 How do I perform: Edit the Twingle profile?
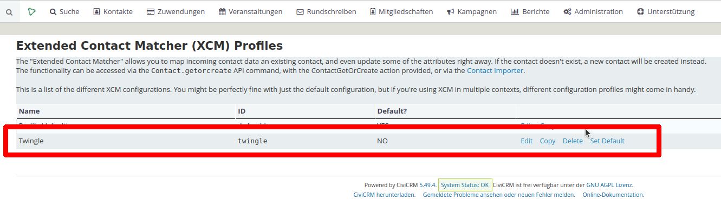527,141
